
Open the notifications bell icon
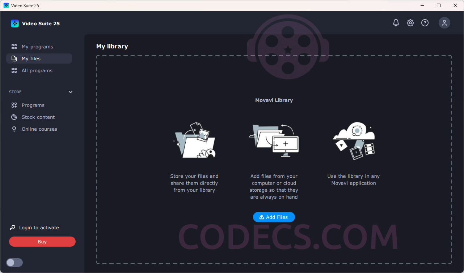pos(396,23)
